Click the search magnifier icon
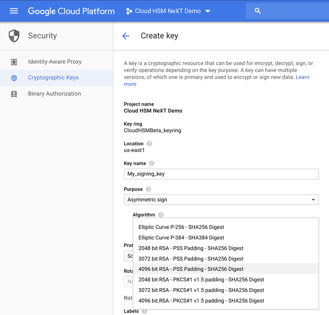 (x=258, y=11)
